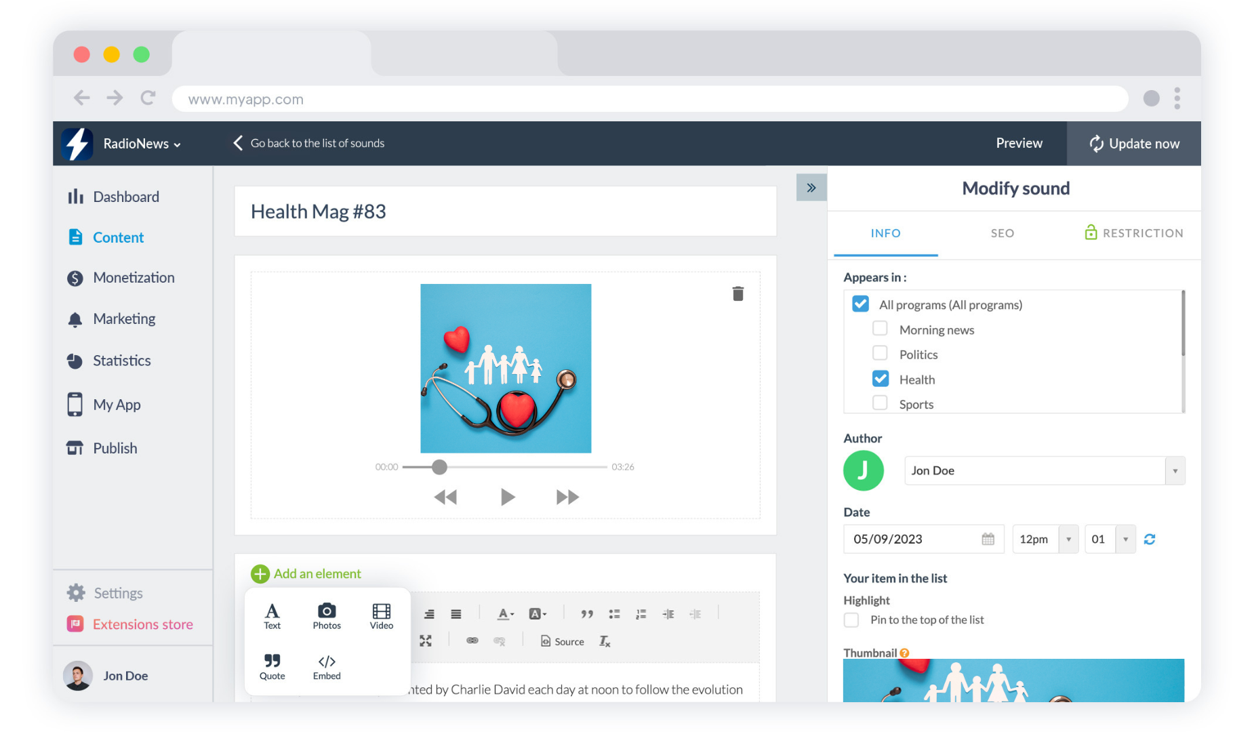Viewport: 1254px width, 732px height.
Task: Insert a Quote element
Action: 272,666
